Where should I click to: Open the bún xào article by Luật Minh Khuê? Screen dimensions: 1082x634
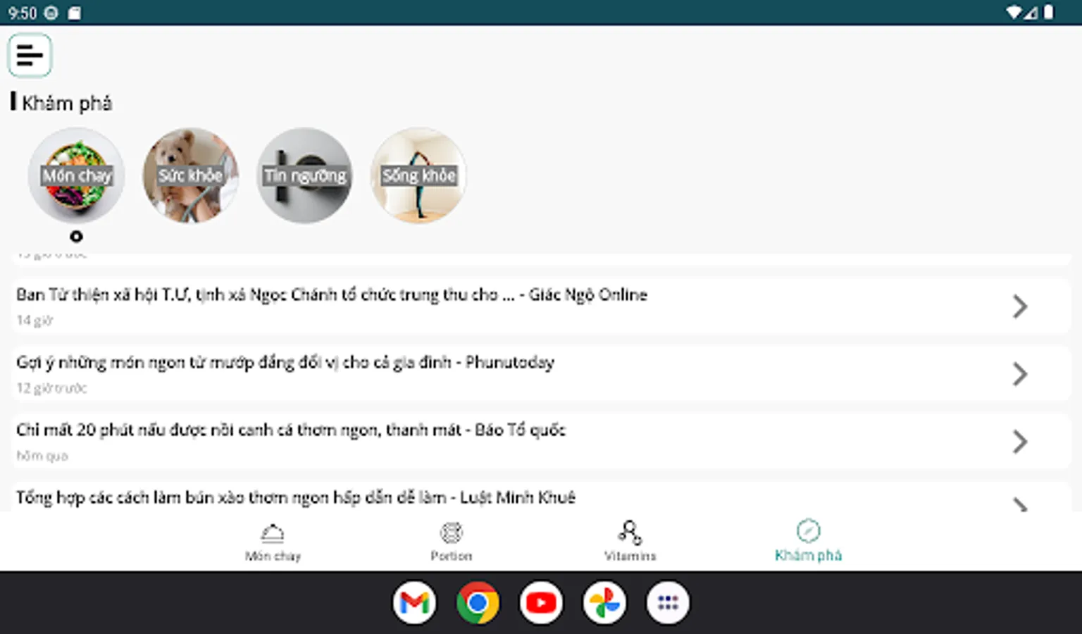click(x=295, y=498)
